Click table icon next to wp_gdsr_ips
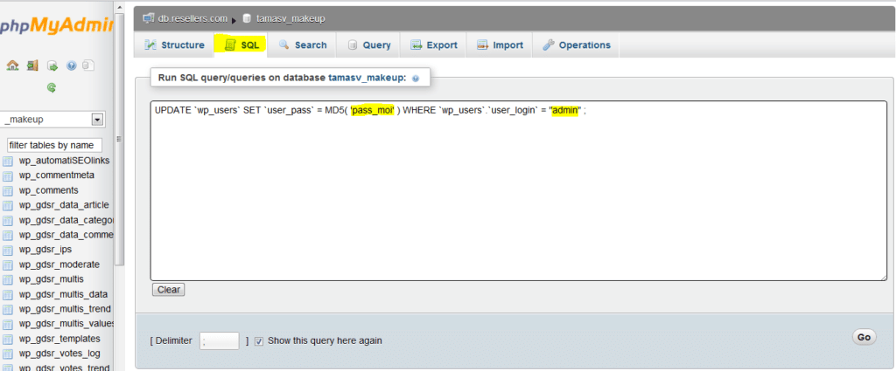 [8, 250]
